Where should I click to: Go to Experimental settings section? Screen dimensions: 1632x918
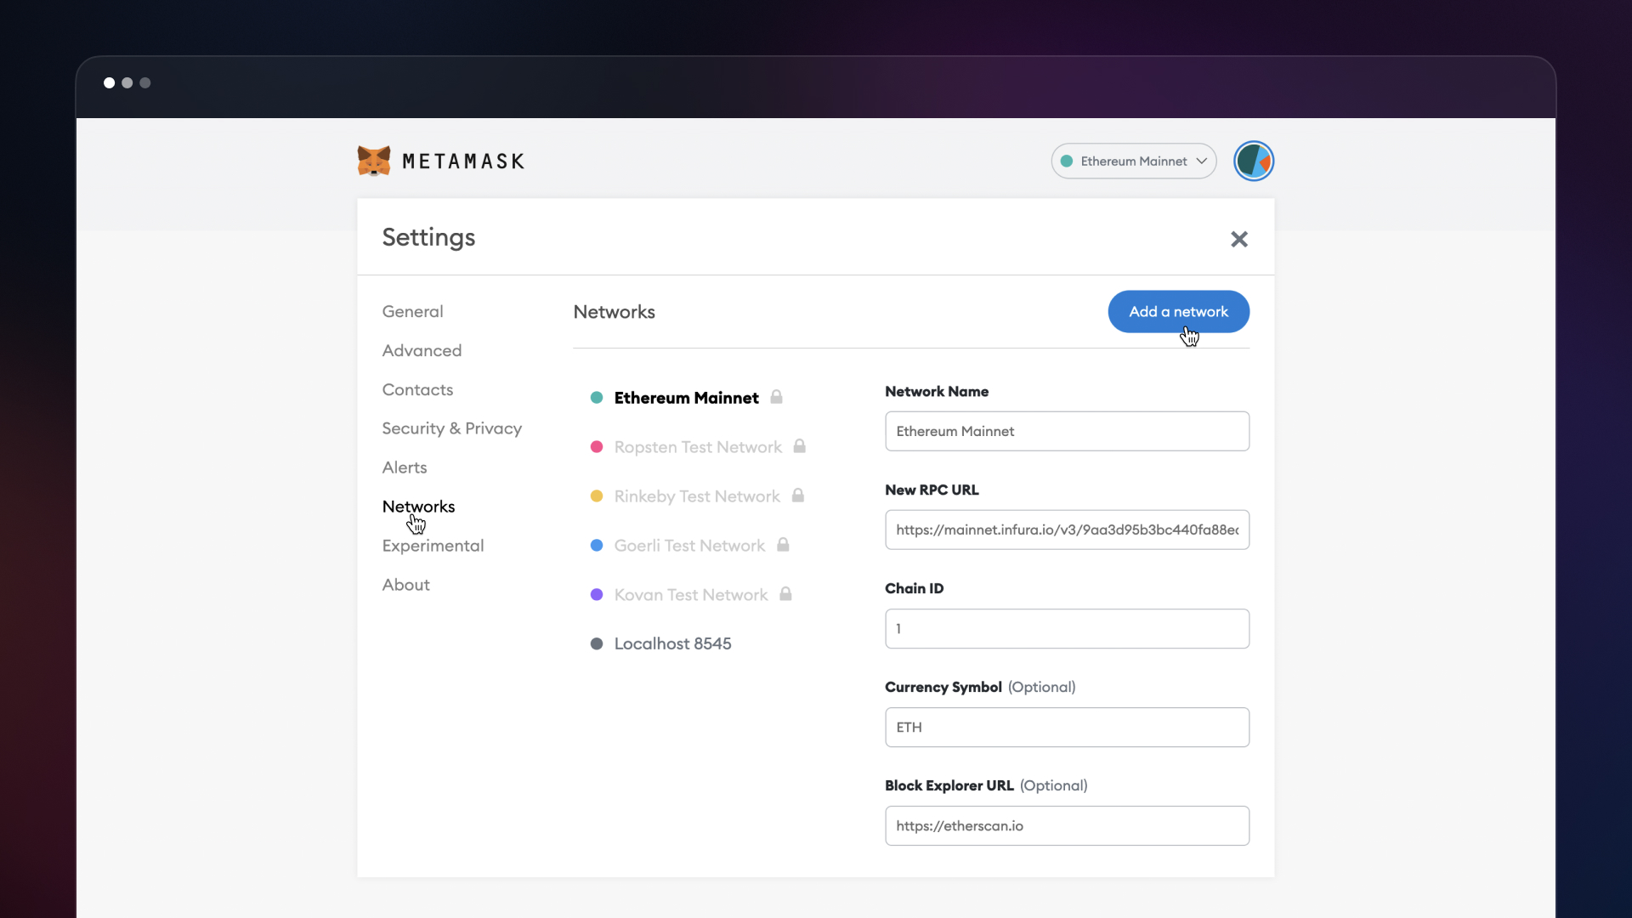(x=433, y=546)
